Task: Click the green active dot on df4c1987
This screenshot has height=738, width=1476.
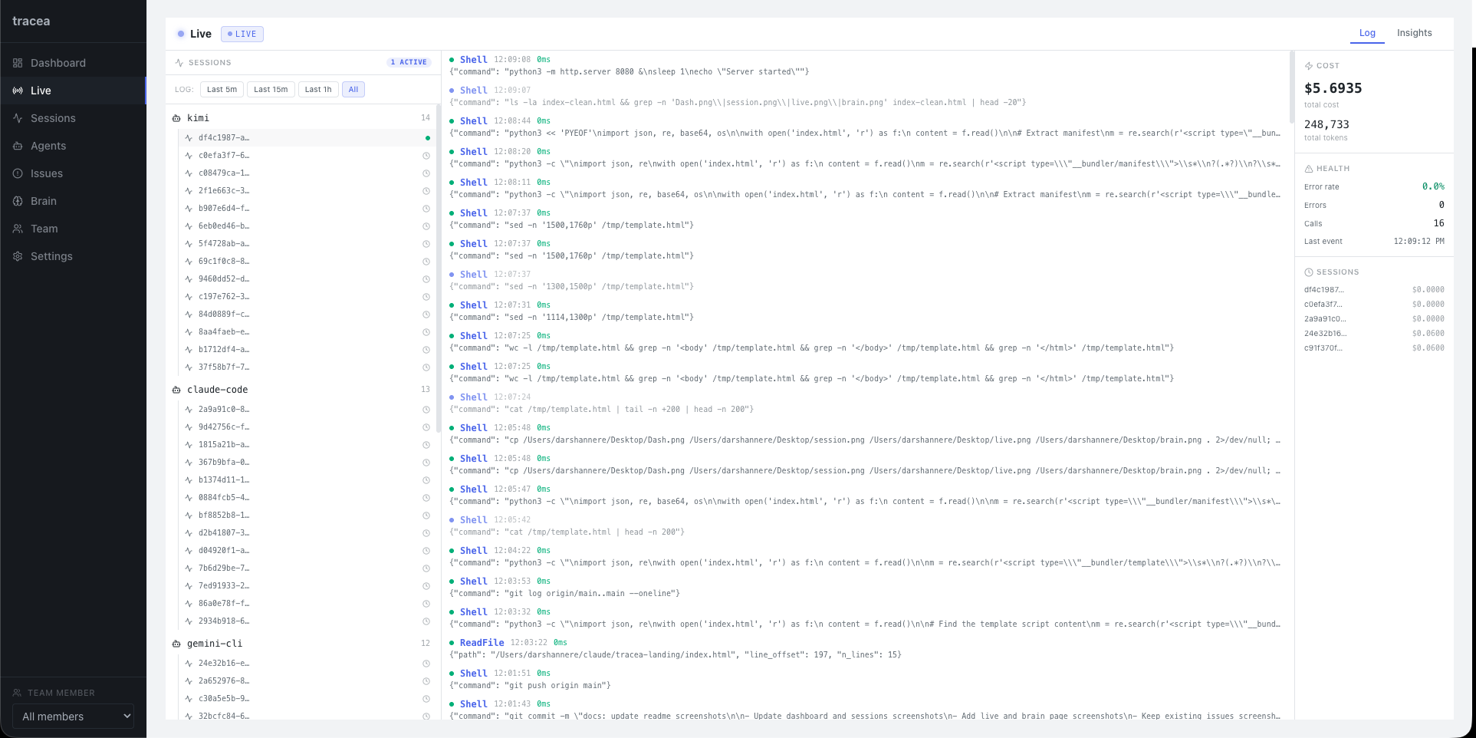Action: (x=427, y=138)
